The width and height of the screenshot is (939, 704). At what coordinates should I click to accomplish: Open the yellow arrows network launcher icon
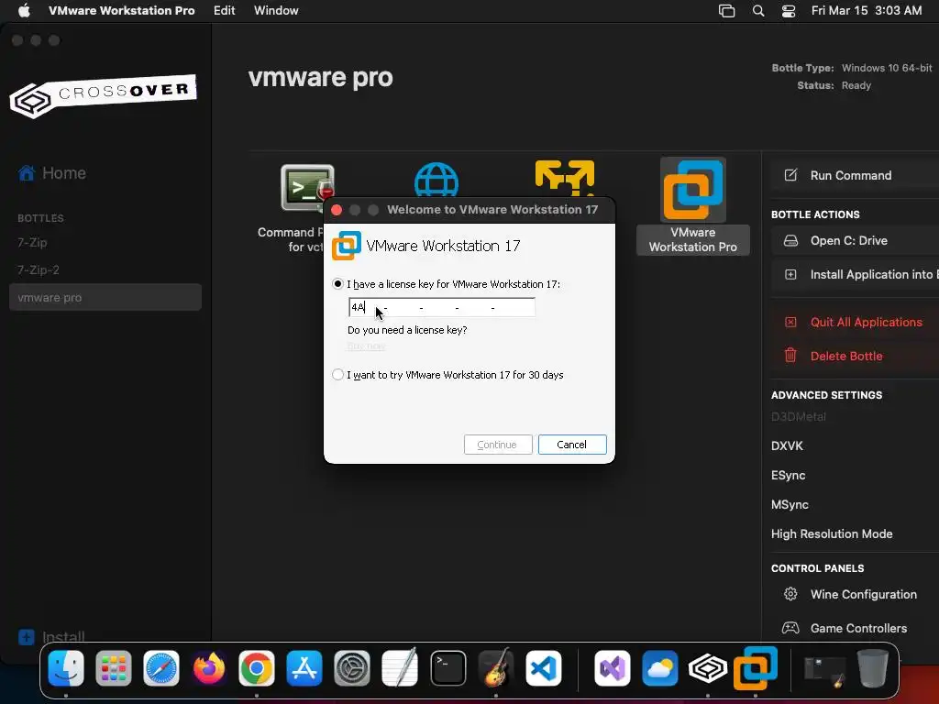pyautogui.click(x=565, y=178)
